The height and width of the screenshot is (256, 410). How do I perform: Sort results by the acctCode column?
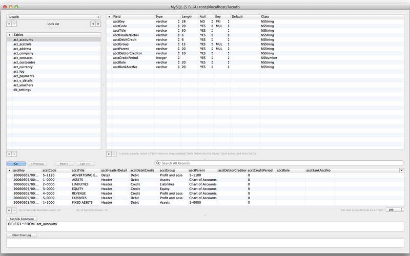point(56,170)
